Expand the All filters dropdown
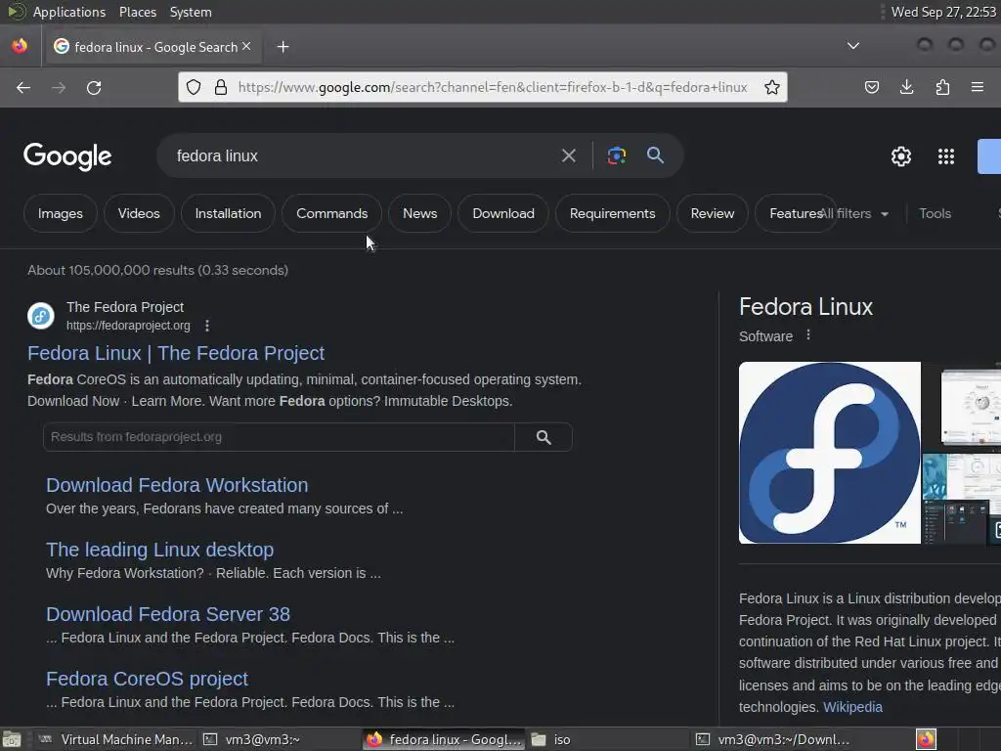 pyautogui.click(x=855, y=214)
